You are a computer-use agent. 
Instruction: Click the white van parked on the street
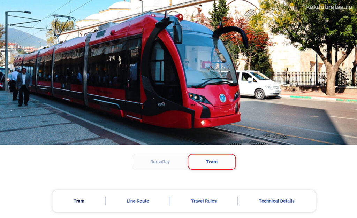[x=258, y=84]
